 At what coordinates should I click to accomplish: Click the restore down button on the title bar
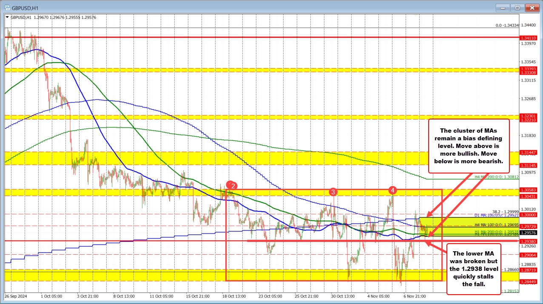point(517,7)
